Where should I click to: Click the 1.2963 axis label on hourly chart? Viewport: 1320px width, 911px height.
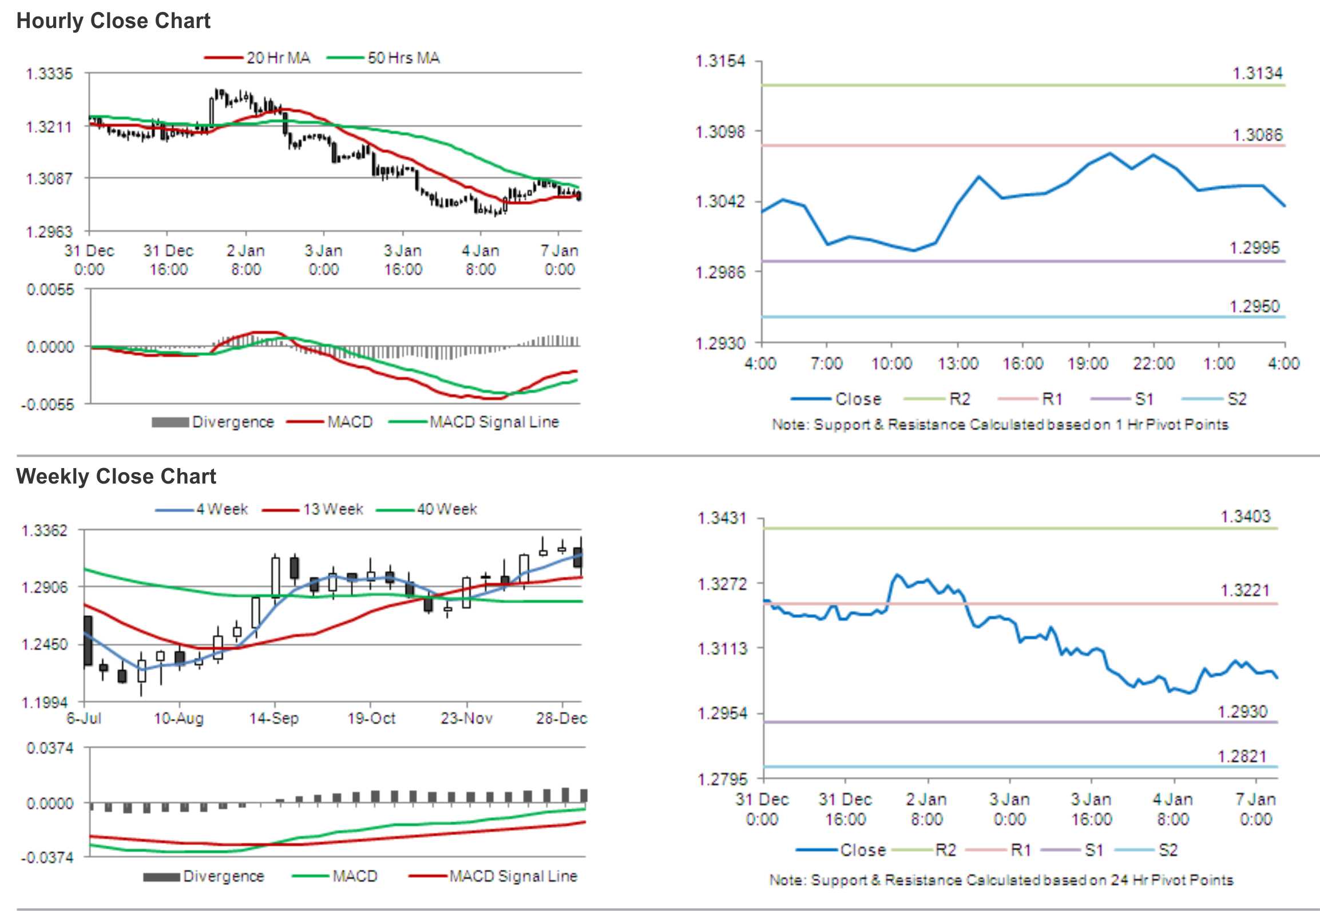[49, 232]
